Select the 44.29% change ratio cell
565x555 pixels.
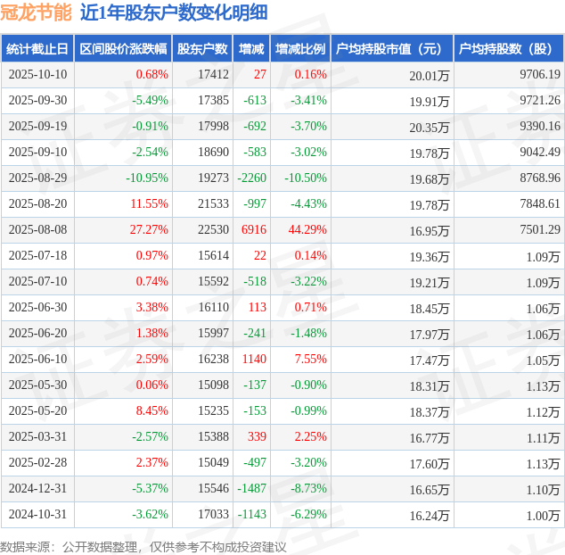coord(307,230)
